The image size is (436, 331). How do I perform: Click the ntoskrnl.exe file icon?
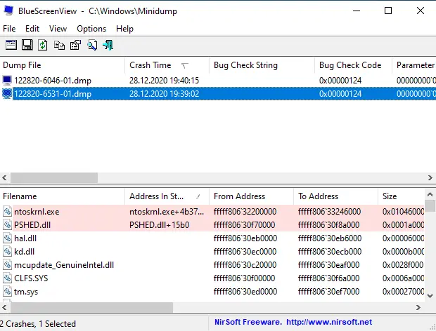point(7,212)
